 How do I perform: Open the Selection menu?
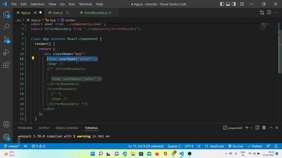coord(37,4)
